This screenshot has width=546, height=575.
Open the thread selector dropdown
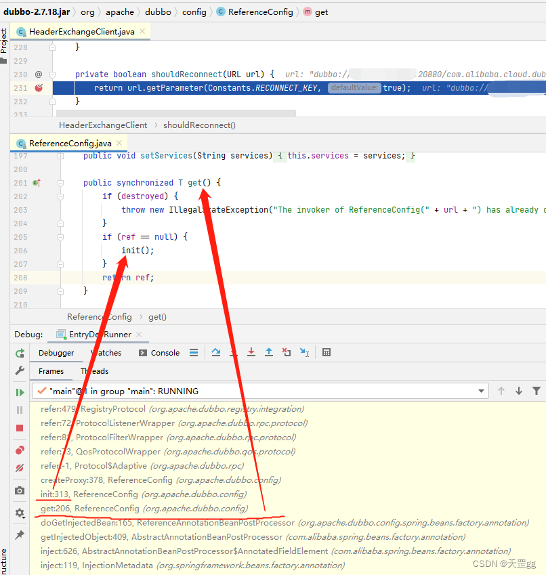point(481,391)
